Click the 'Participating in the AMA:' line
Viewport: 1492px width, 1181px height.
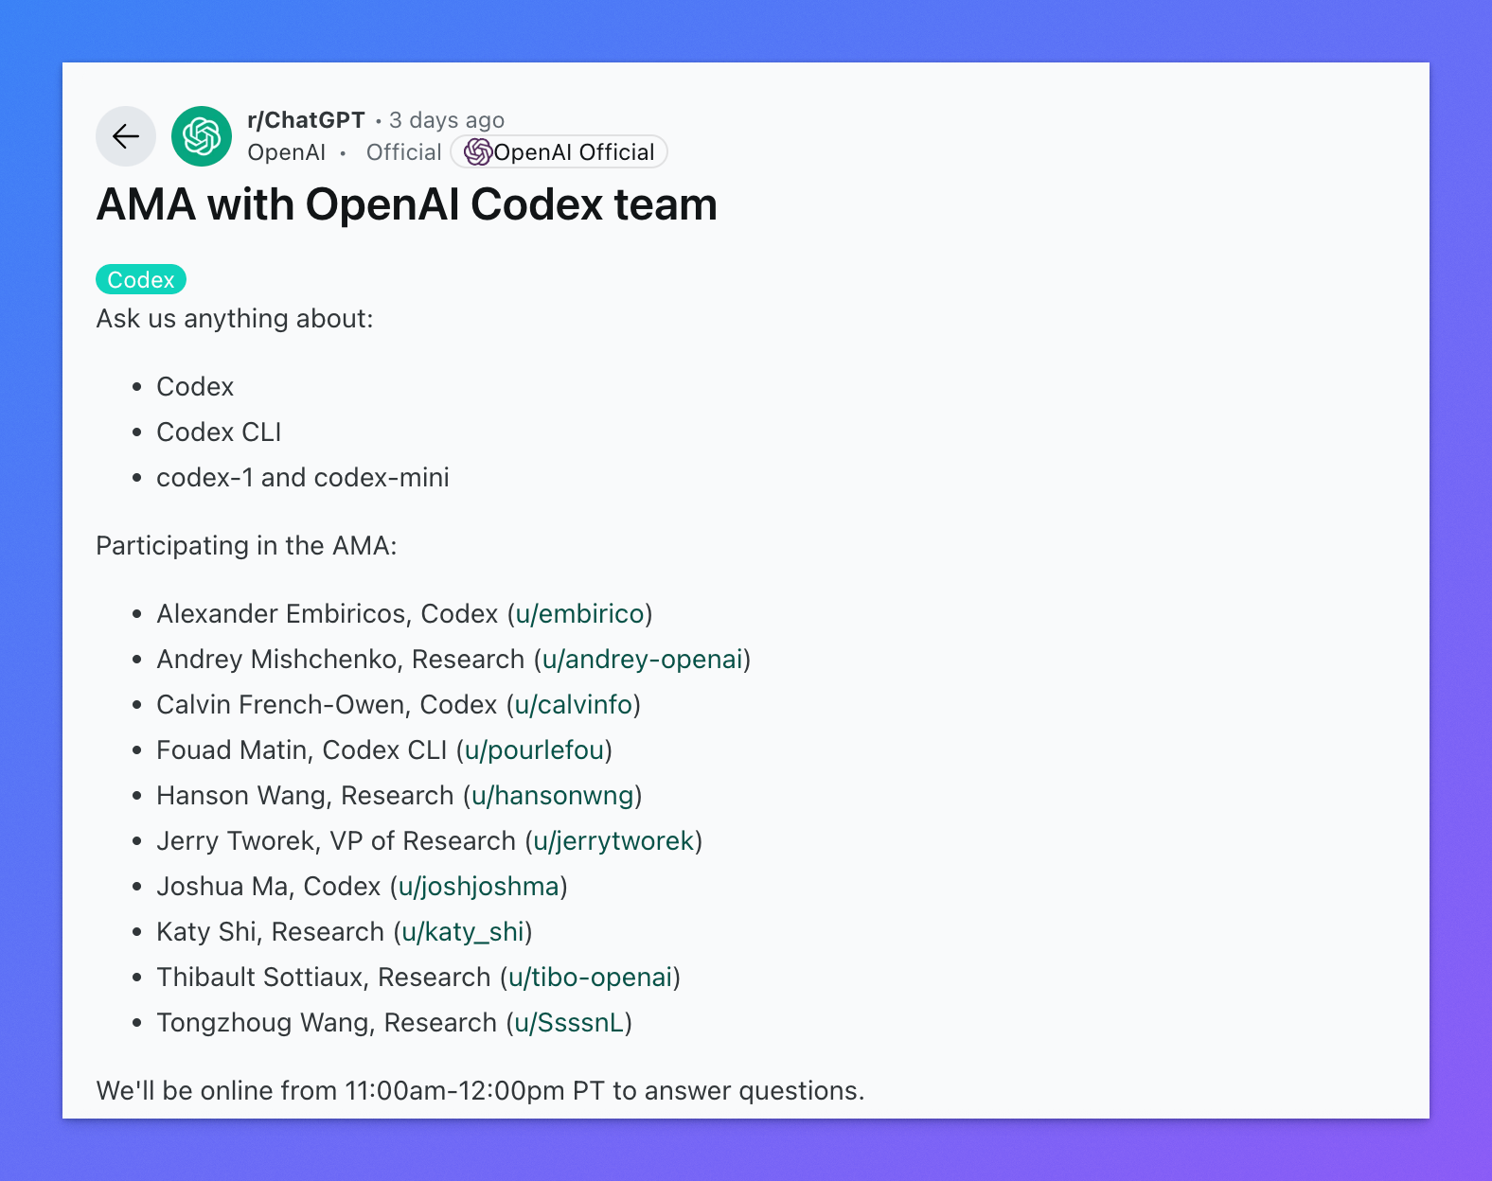coord(246,546)
